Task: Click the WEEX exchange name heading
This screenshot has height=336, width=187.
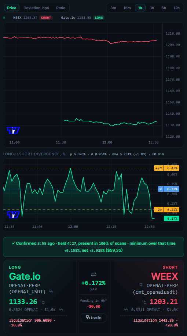Action: coord(164,276)
